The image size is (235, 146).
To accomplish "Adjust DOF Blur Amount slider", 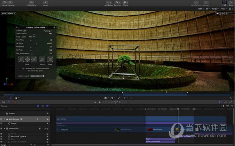I will (x=32, y=54).
